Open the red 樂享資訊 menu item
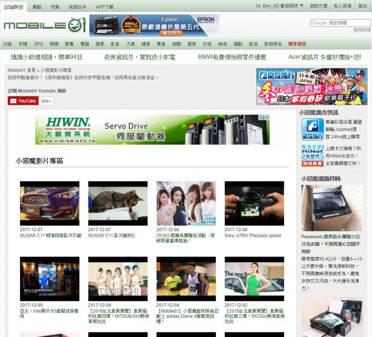 (297, 44)
